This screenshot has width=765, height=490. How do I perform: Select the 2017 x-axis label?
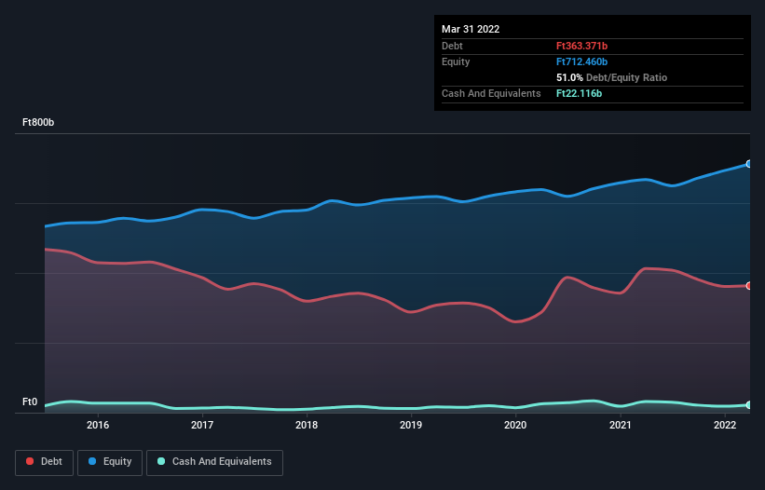click(202, 425)
